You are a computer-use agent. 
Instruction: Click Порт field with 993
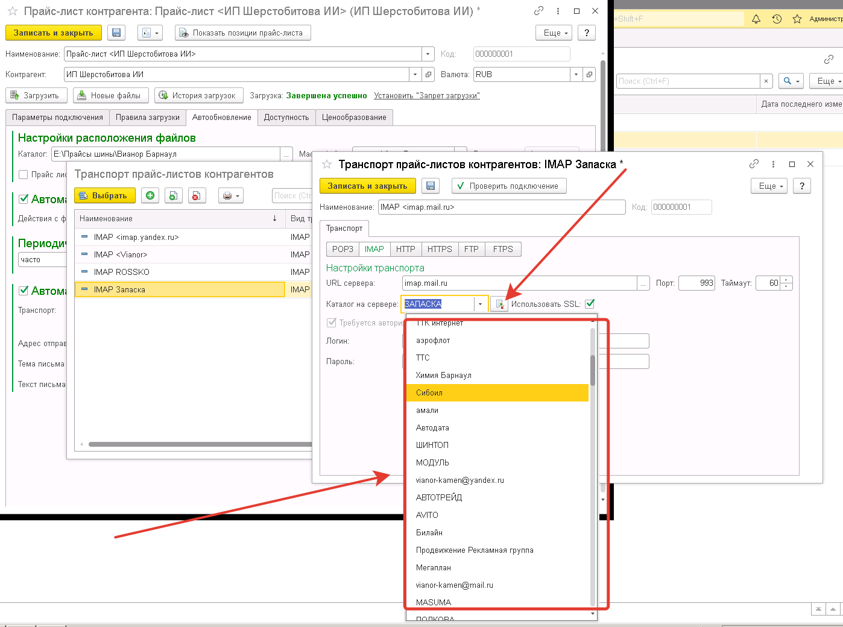coord(697,283)
